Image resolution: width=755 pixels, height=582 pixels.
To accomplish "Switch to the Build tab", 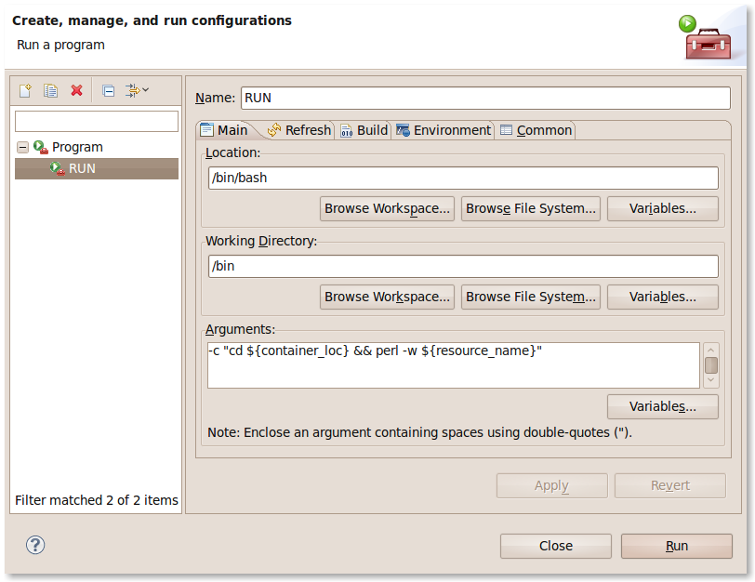I will click(x=364, y=130).
